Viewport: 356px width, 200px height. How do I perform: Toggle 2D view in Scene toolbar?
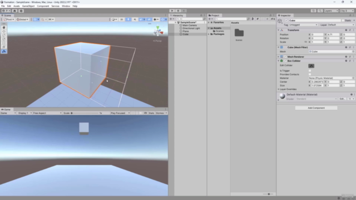(121, 19)
